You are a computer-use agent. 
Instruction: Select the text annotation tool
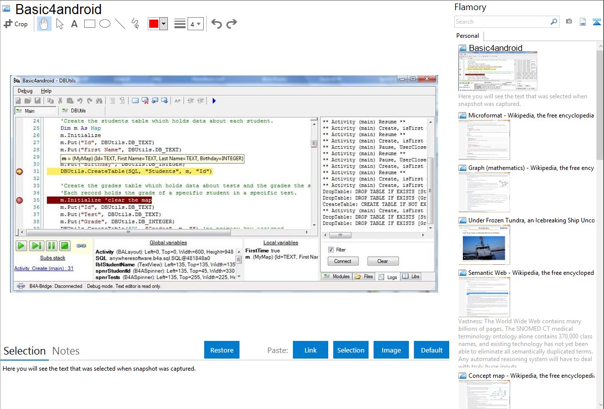pyautogui.click(x=74, y=24)
